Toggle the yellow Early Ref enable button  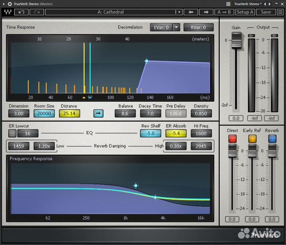(252, 139)
